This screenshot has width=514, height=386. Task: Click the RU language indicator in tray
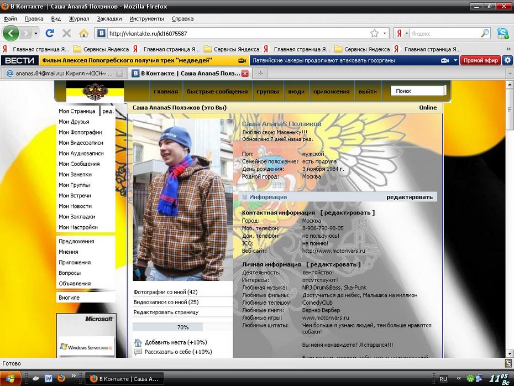443,379
